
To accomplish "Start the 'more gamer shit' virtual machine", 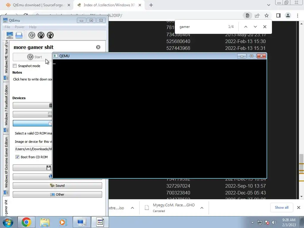I will coord(33,57).
